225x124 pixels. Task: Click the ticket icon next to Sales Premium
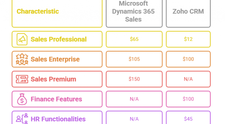click(22, 79)
